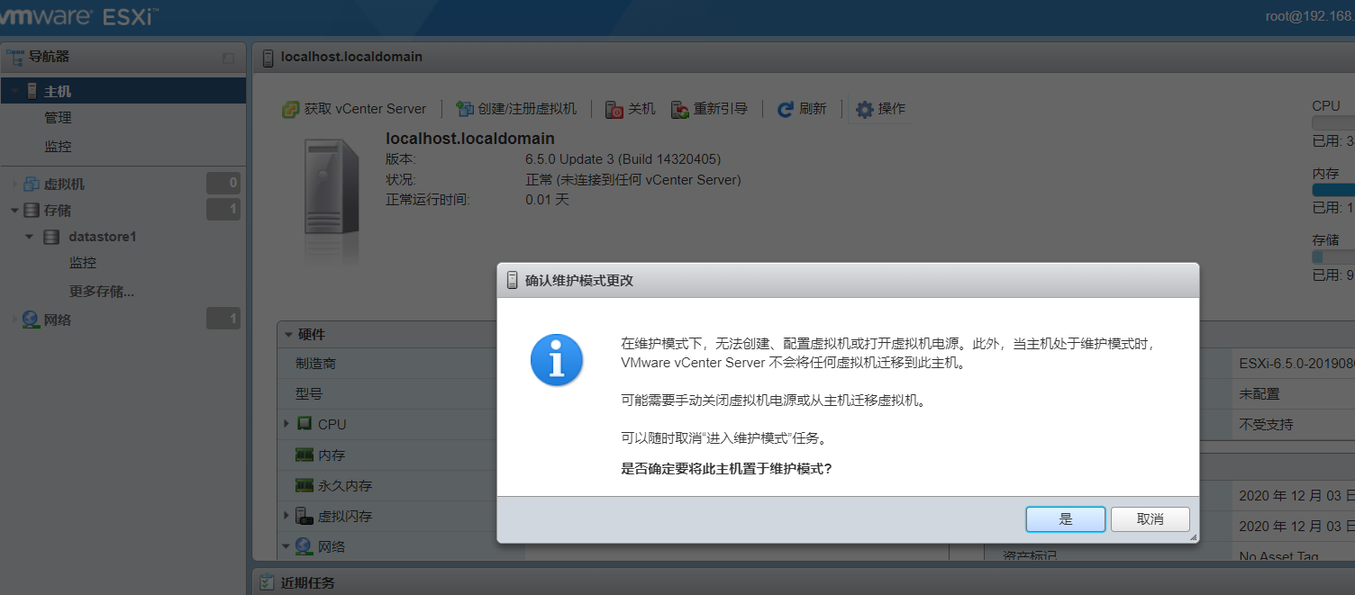Image resolution: width=1355 pixels, height=595 pixels.
Task: Click 重新引导 reboot toolbar button
Action: 709,109
